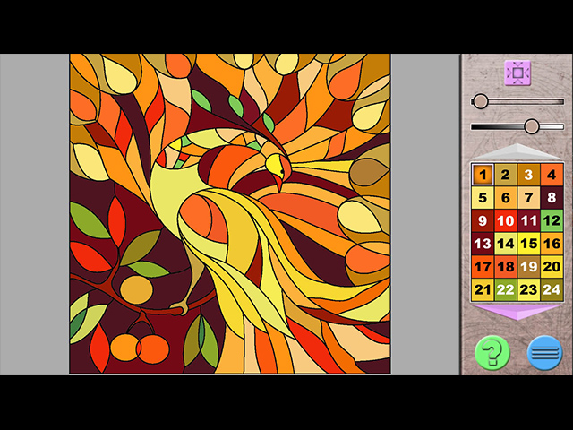
Task: Click the pink fit-to-screen icon
Action: 517,73
